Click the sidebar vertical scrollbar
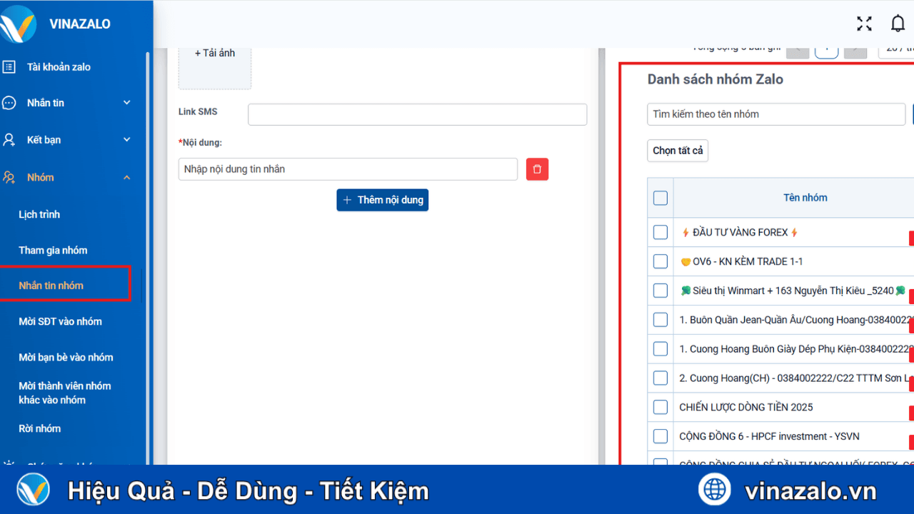Image resolution: width=914 pixels, height=514 pixels. pos(148,257)
